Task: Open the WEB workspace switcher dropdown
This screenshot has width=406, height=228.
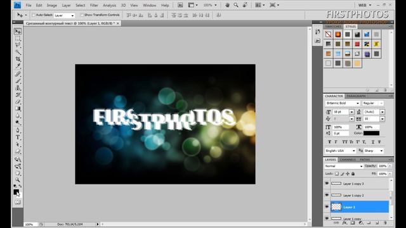Action: pos(365,5)
